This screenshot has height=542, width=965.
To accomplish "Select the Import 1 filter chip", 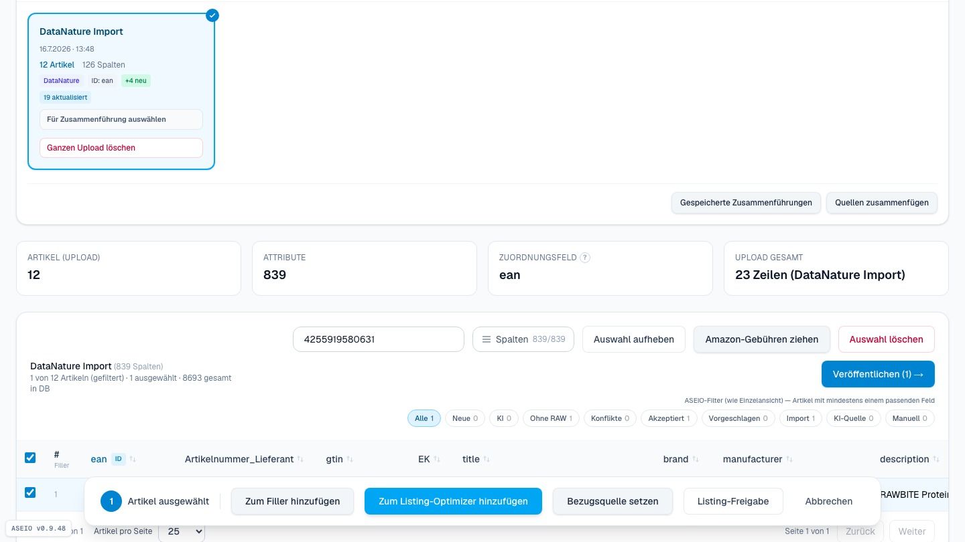I will [x=801, y=418].
